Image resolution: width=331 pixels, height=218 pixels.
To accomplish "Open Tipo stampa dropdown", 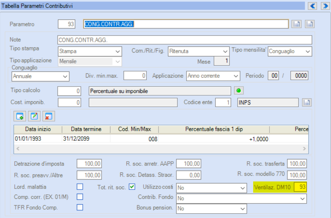I will coord(90,51).
